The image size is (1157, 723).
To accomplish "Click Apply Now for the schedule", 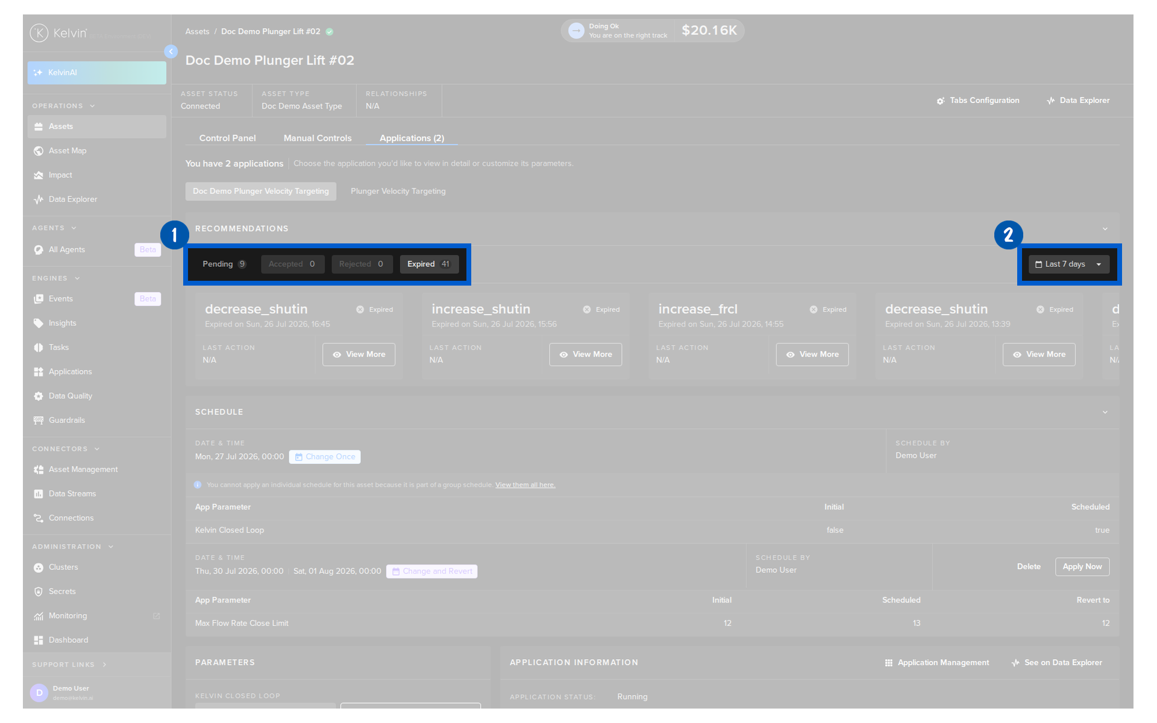I will [x=1082, y=567].
